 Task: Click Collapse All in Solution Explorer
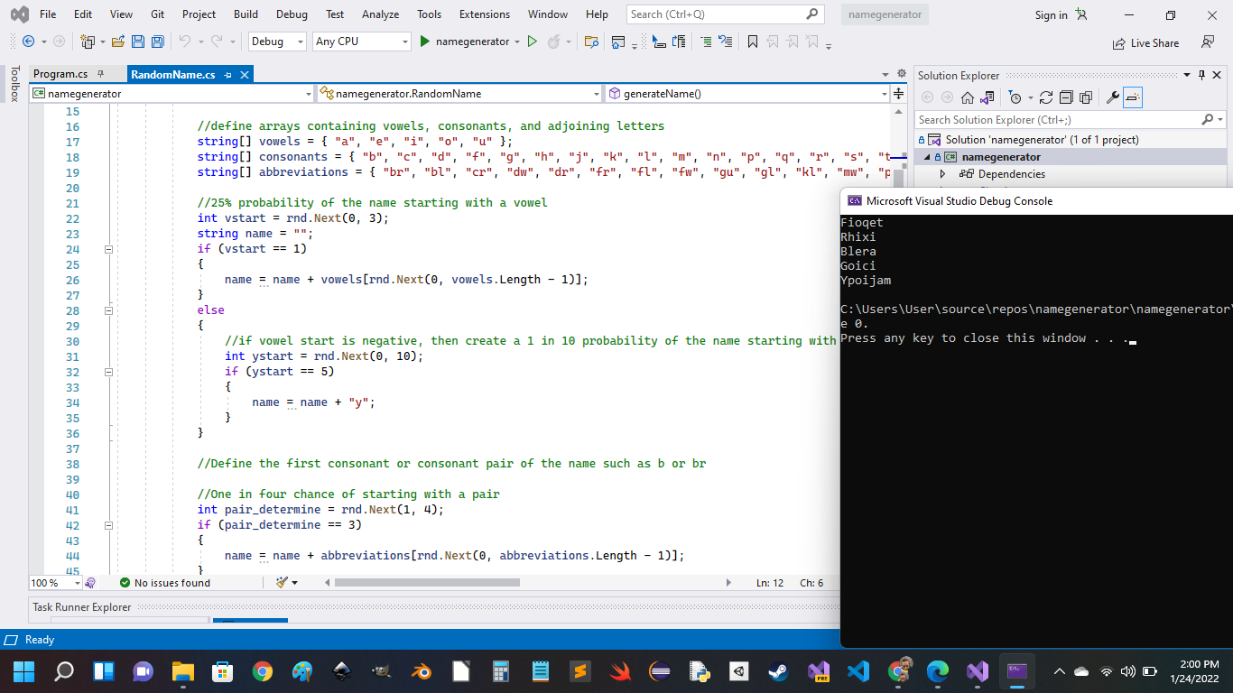point(1066,97)
